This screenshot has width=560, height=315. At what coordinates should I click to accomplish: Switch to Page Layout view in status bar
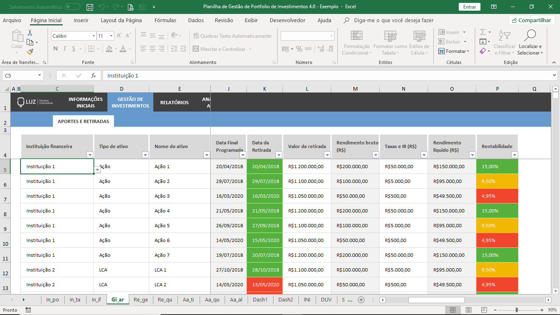click(468, 310)
